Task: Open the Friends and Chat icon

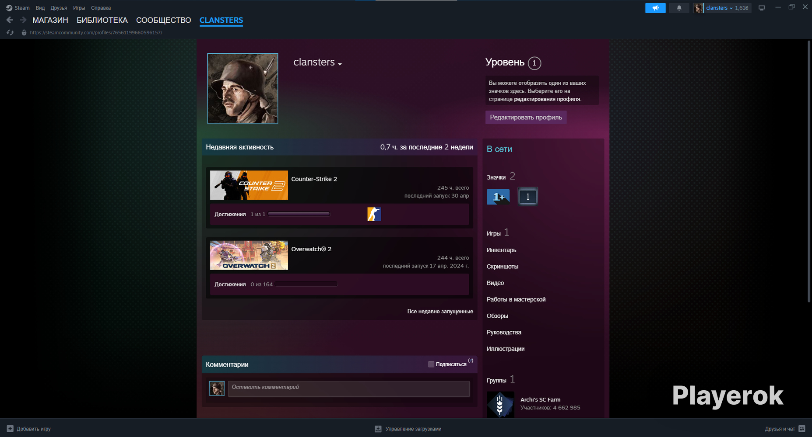Action: click(x=802, y=429)
